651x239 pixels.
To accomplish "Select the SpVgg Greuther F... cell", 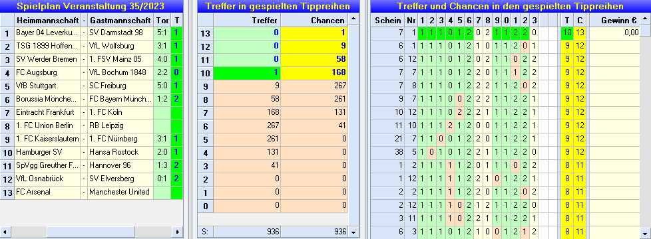I will [47, 165].
